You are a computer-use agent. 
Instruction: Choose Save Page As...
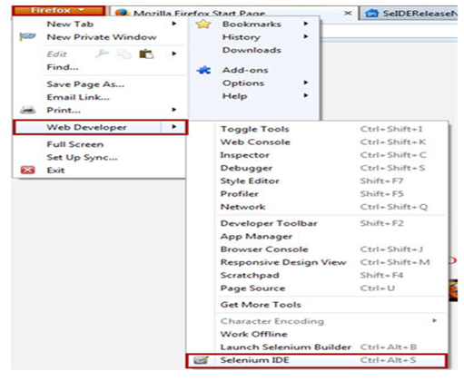(x=100, y=84)
